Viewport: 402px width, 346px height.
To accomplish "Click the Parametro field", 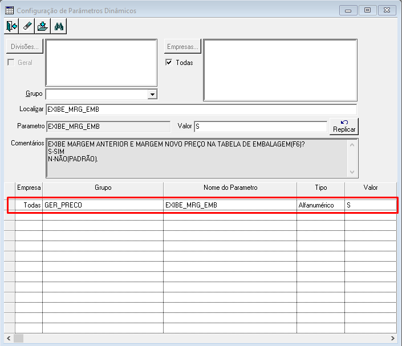I will coord(108,127).
